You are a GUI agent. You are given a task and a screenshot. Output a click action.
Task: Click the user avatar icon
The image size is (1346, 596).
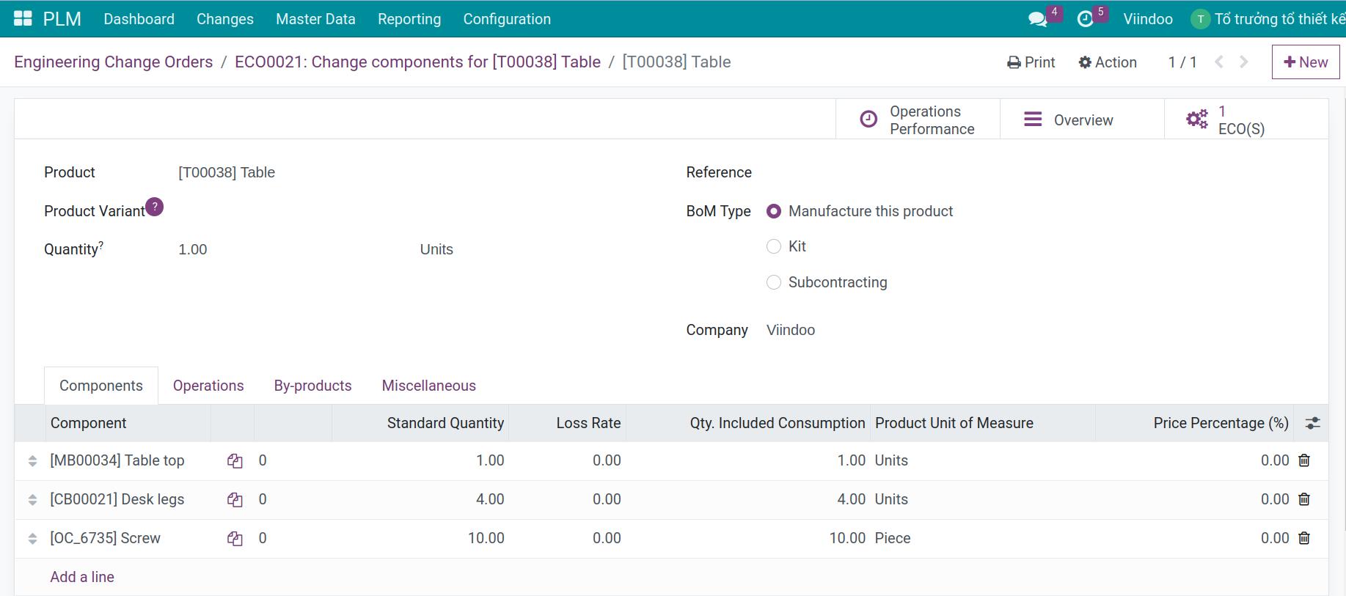(1200, 20)
